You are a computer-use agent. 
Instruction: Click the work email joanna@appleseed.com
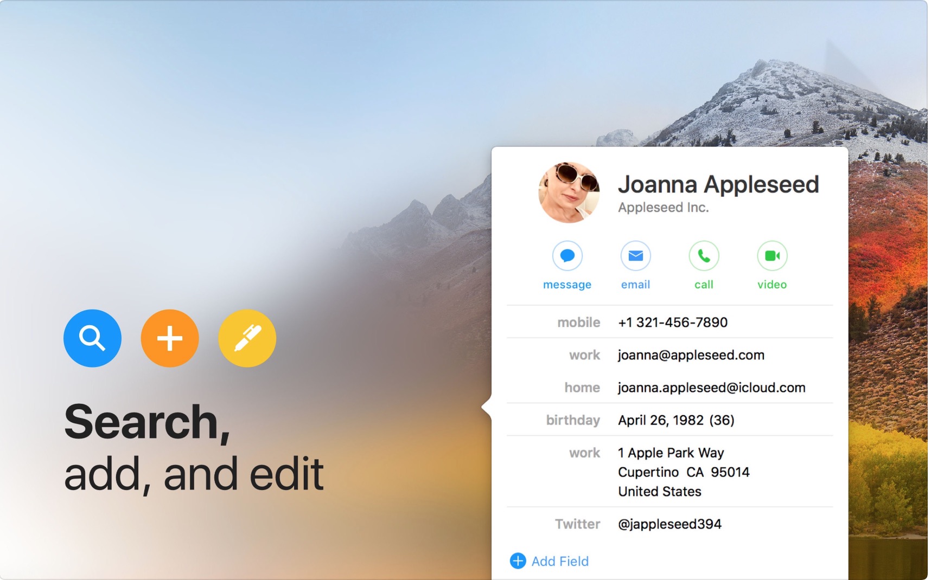coord(691,355)
